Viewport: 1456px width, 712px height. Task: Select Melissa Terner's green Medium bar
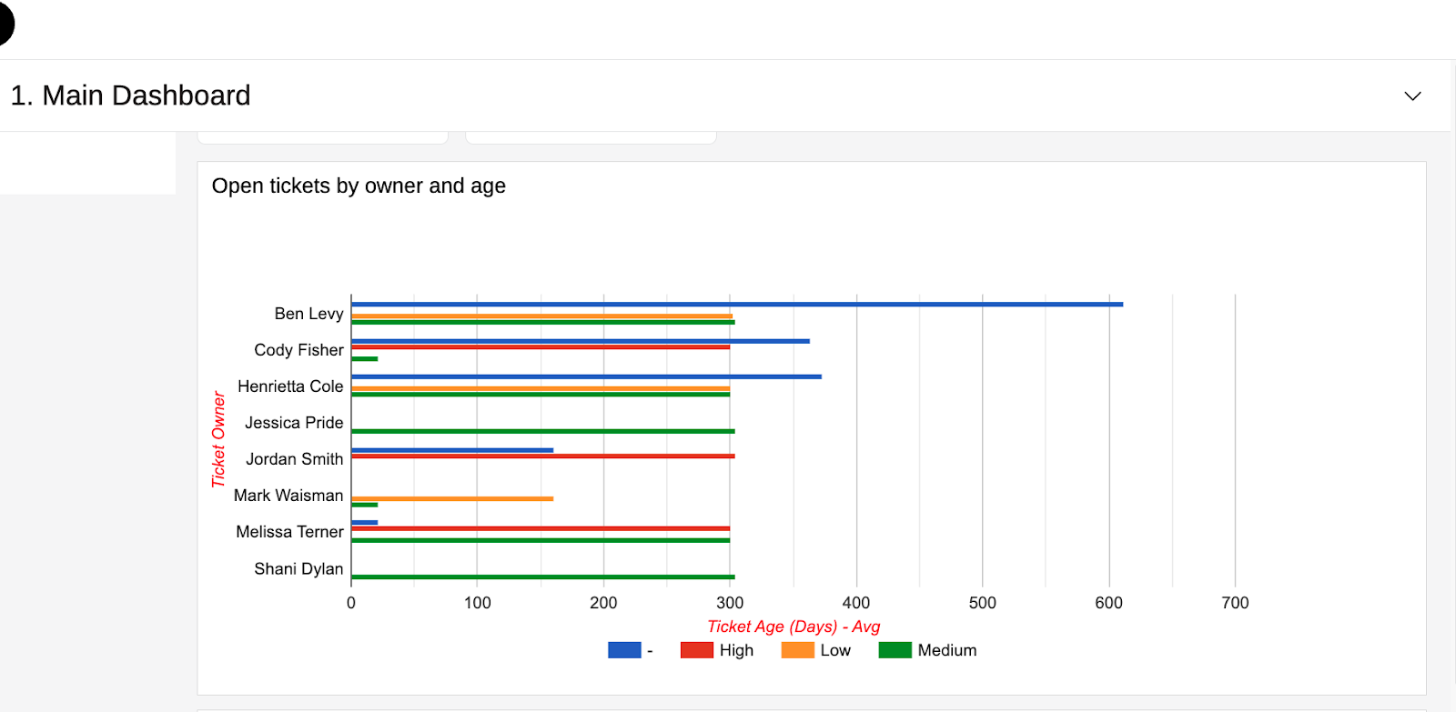541,540
